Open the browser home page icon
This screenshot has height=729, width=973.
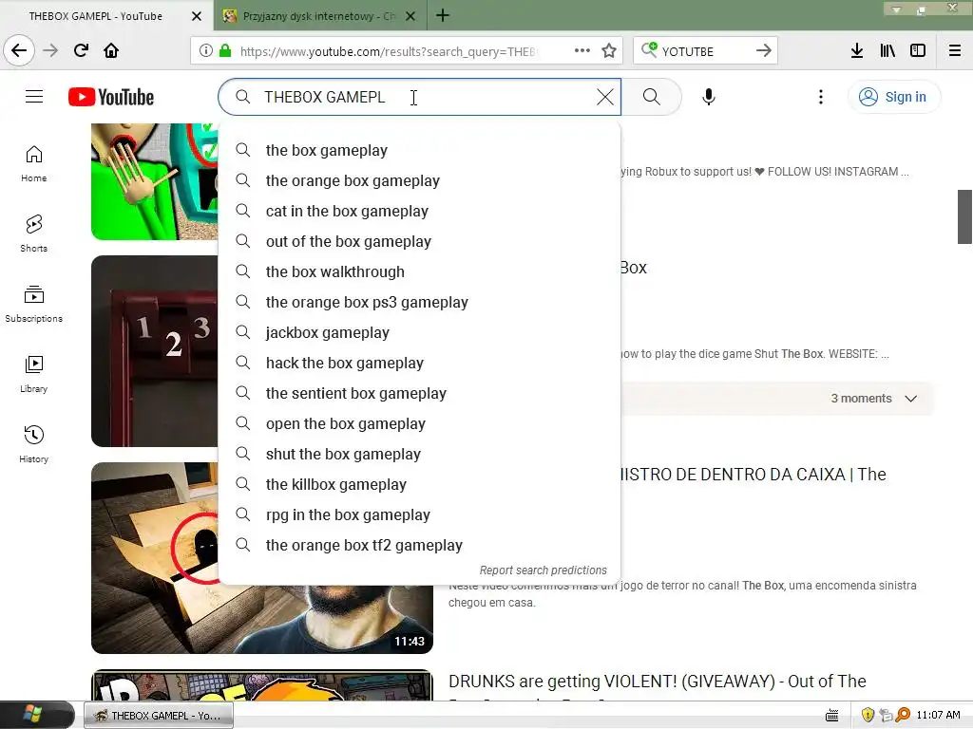[111, 50]
